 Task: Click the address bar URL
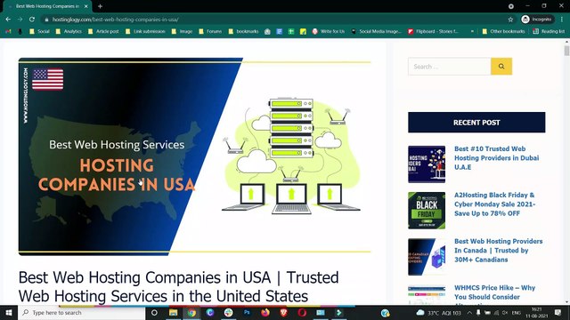click(x=115, y=20)
